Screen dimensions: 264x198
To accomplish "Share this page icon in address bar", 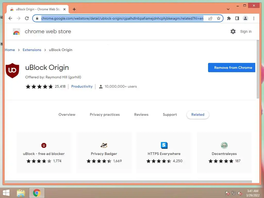I will [x=210, y=18].
